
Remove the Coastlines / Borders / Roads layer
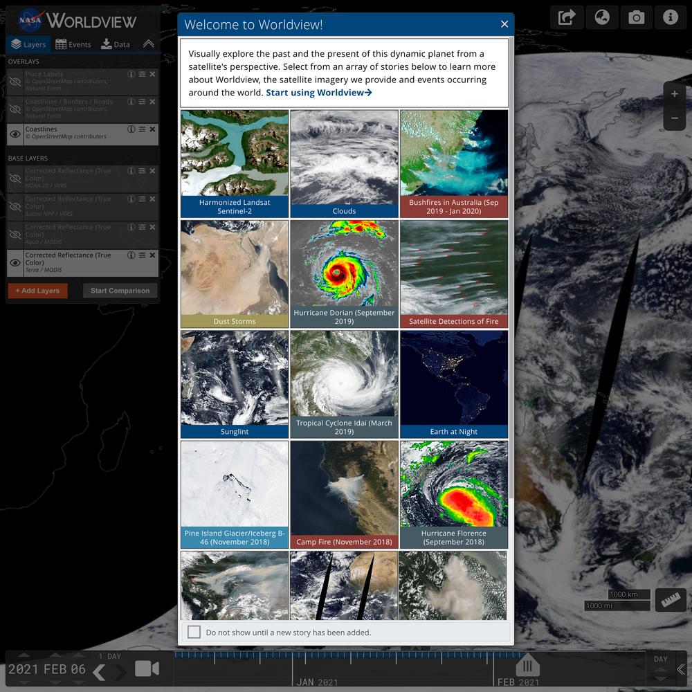coord(152,102)
